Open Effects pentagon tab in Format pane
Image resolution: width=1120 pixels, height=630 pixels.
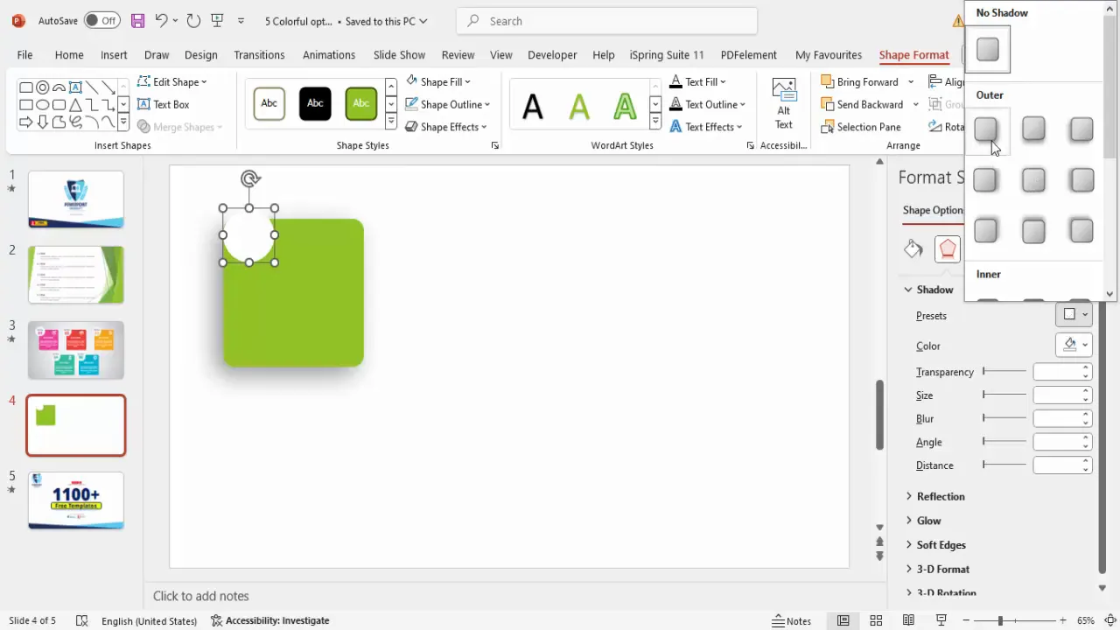948,249
